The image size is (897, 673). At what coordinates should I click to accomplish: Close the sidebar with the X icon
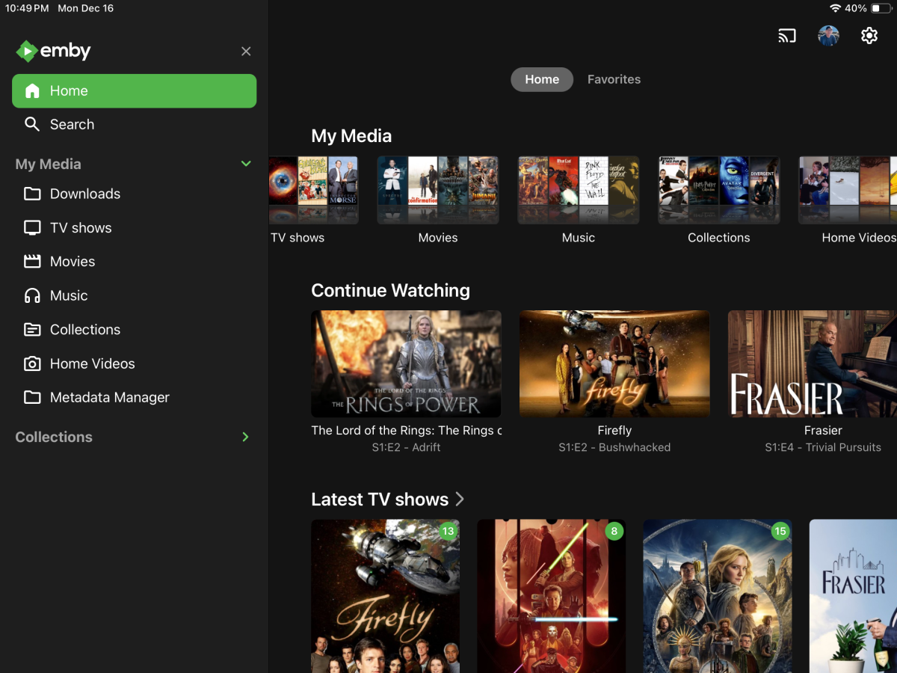(246, 51)
